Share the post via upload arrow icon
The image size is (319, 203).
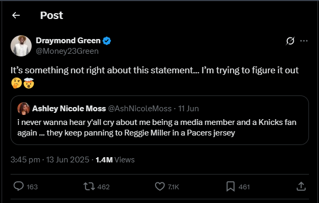click(x=301, y=186)
